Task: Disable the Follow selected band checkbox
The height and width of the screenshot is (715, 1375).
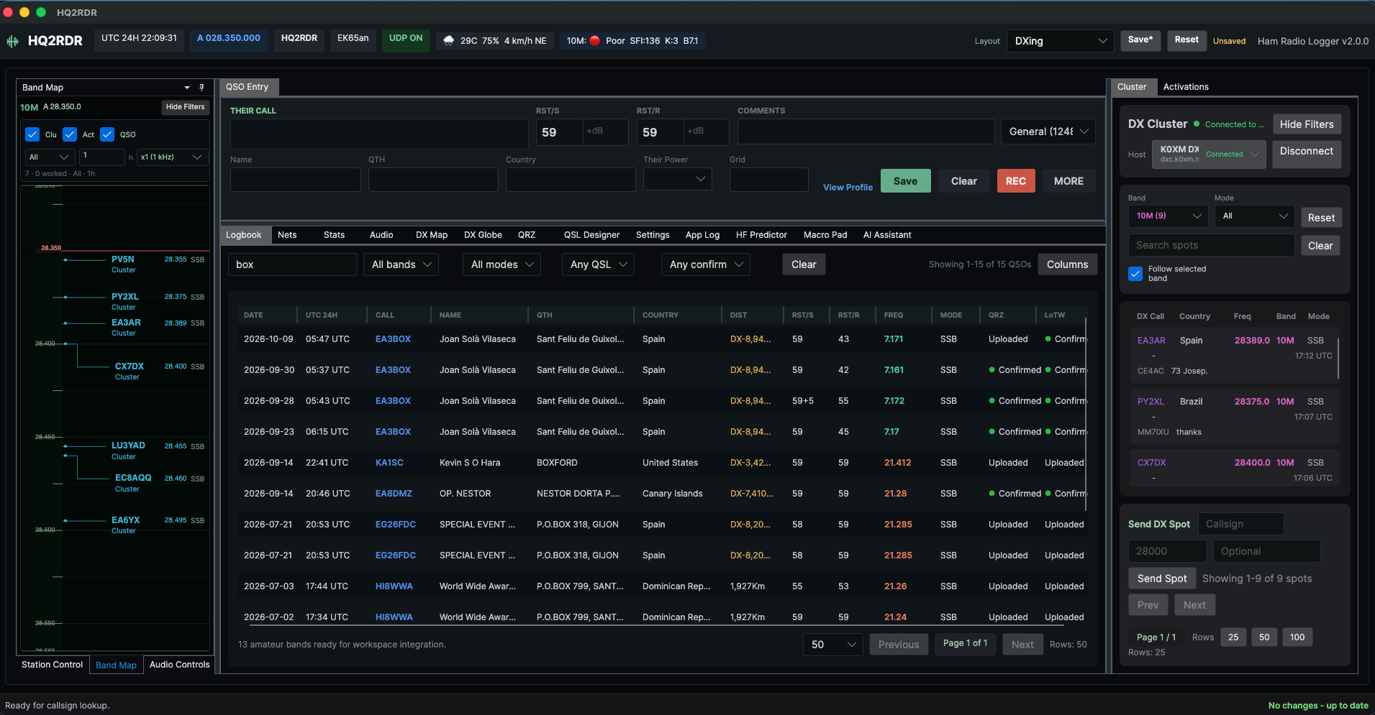Action: (x=1135, y=274)
